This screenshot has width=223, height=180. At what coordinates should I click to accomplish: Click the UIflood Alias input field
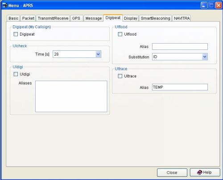click(180, 47)
